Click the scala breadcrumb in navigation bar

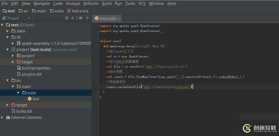(57, 11)
